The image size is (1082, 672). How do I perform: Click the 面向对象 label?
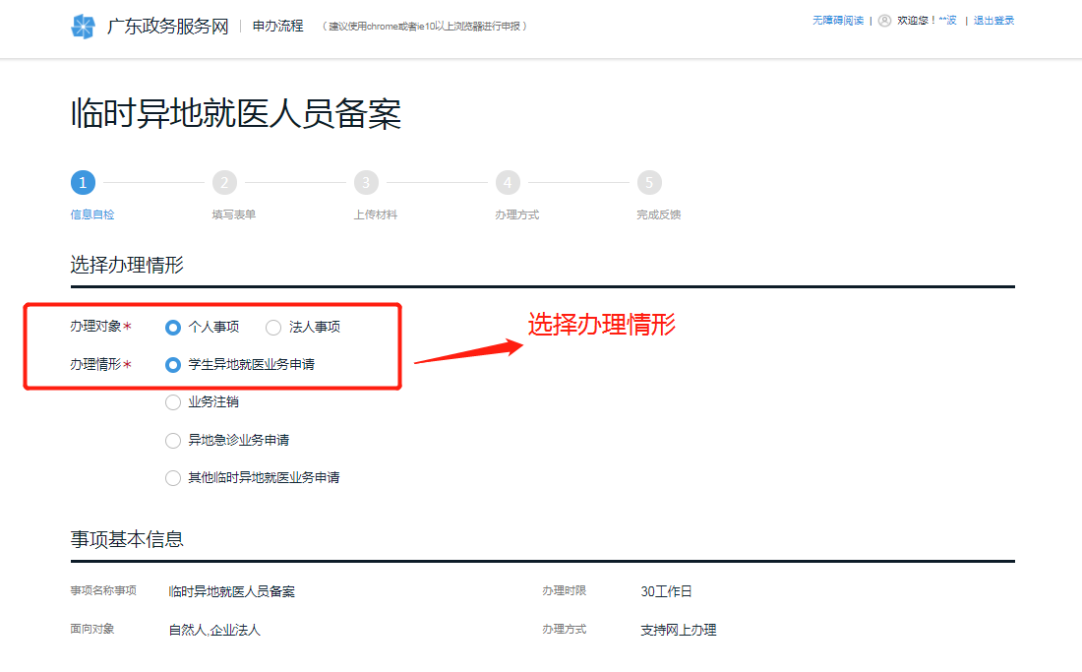point(92,630)
